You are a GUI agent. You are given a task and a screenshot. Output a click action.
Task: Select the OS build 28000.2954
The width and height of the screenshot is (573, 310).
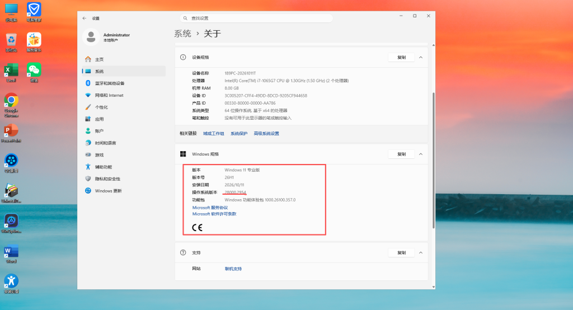(236, 192)
